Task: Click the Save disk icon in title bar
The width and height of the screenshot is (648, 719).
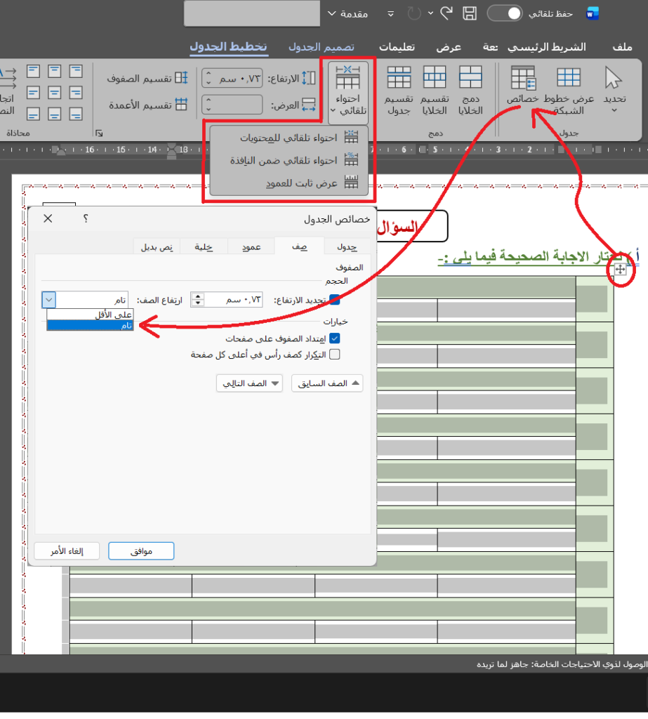Action: point(470,13)
